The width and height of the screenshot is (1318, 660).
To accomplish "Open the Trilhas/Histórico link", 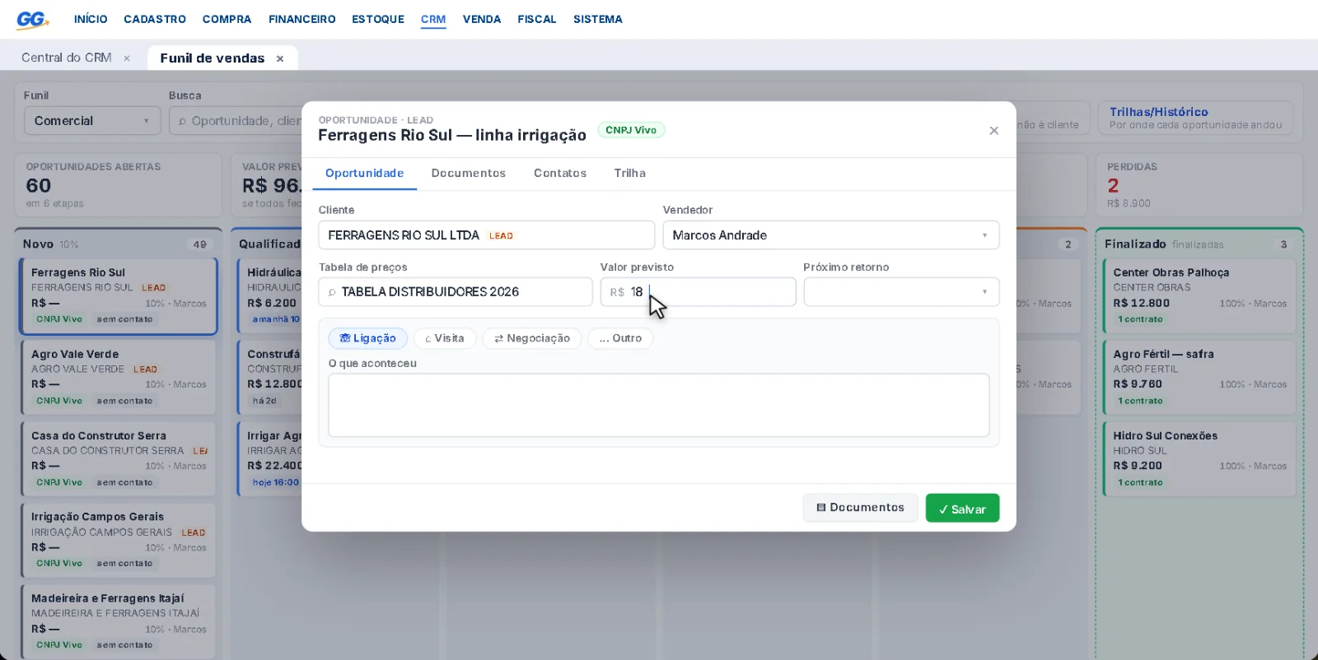I will 1196,119.
